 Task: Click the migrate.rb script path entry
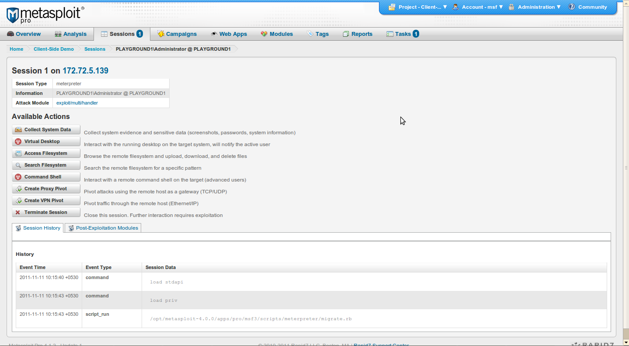(x=250, y=319)
